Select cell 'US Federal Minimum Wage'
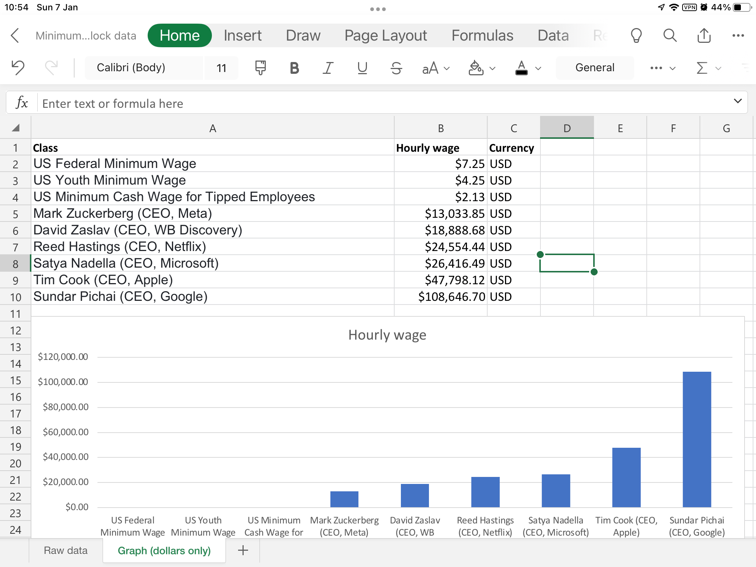Screen dimensions: 756x567 click(213, 164)
